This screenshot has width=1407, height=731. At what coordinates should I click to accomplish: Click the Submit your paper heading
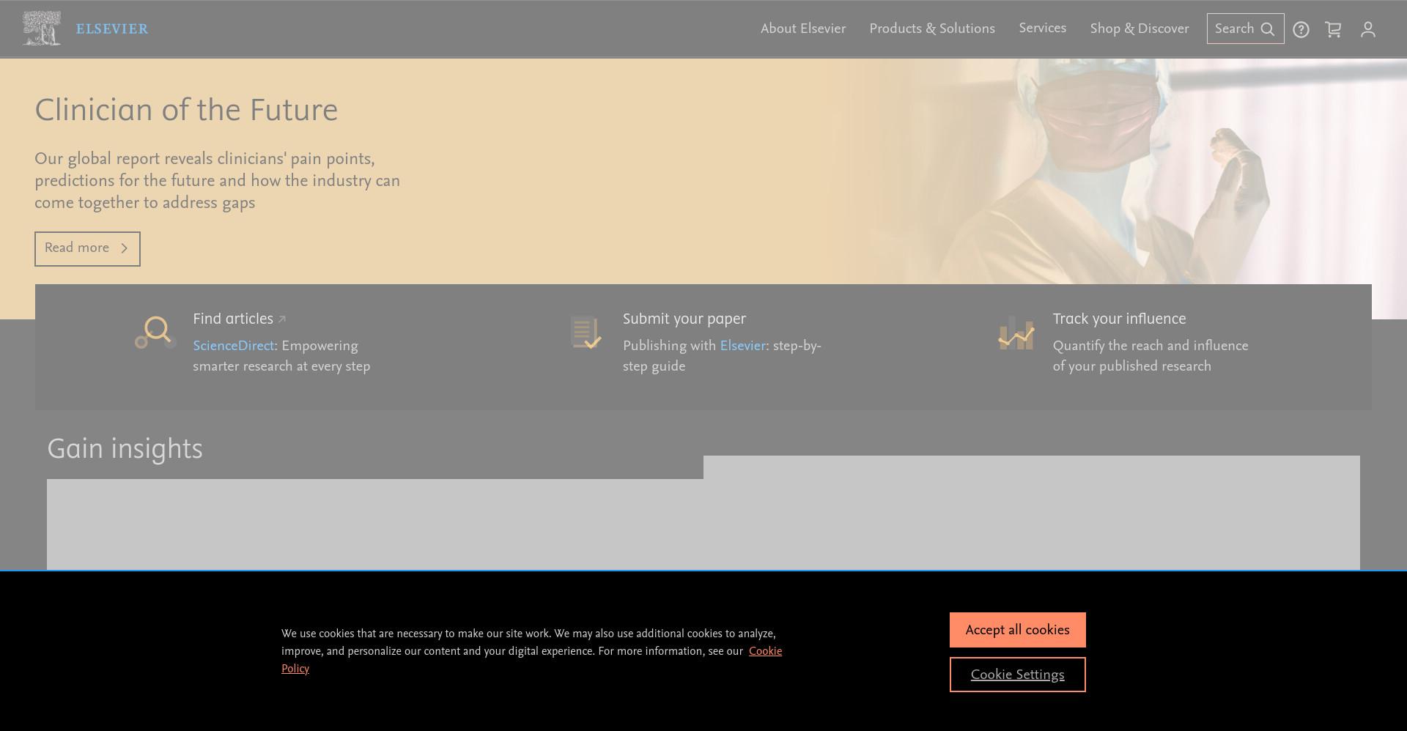coord(684,319)
